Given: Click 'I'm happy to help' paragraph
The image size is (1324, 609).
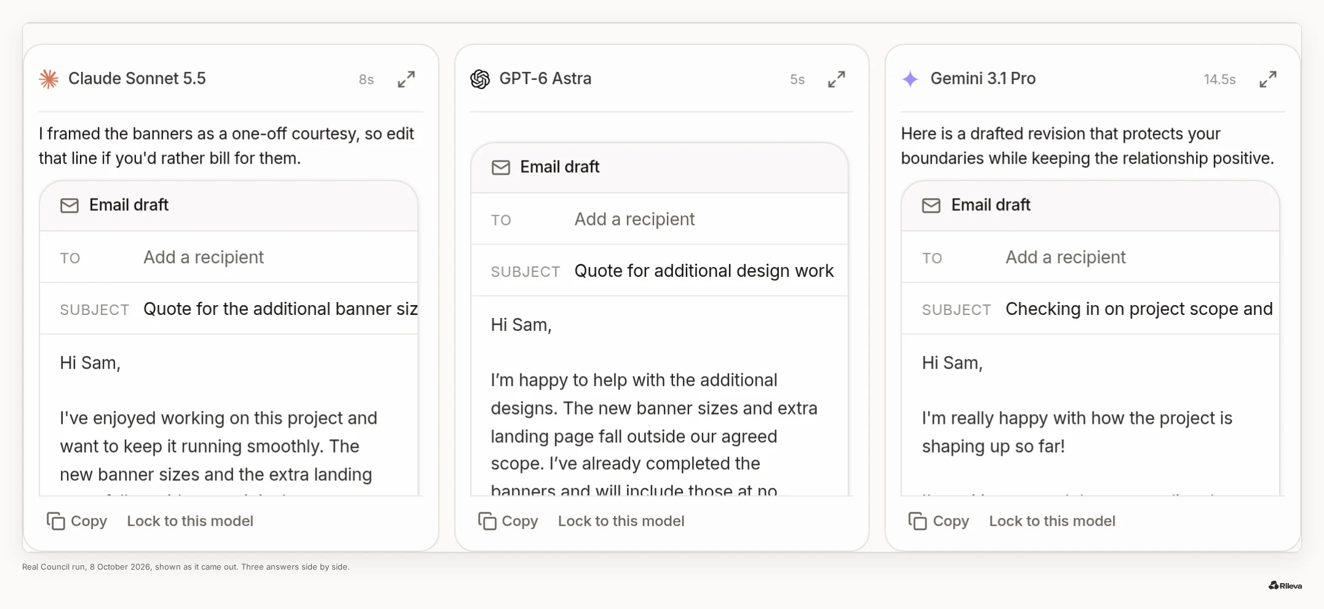Looking at the screenshot, I should point(654,434).
